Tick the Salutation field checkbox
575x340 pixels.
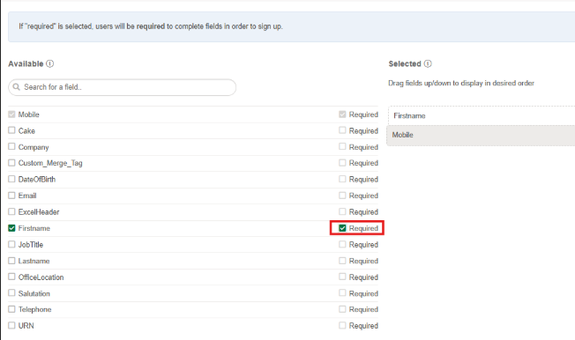coord(11,293)
